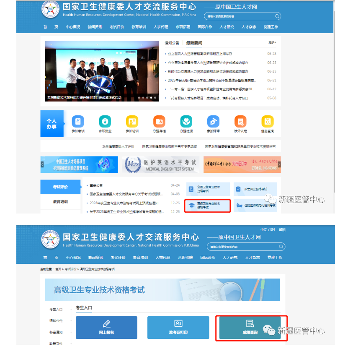
Task: Click the banner carousel left arrow
Action: (x=42, y=164)
